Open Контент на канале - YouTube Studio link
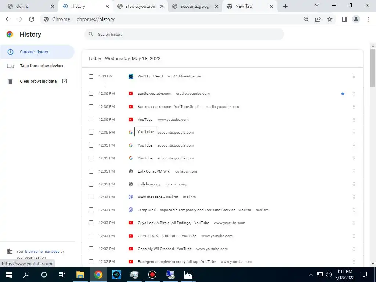Viewport: 376px width, 282px height. click(169, 107)
